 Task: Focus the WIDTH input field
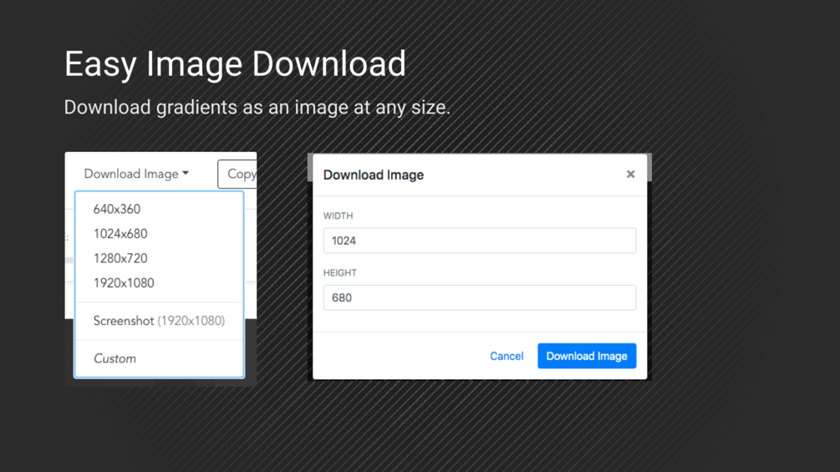click(480, 241)
